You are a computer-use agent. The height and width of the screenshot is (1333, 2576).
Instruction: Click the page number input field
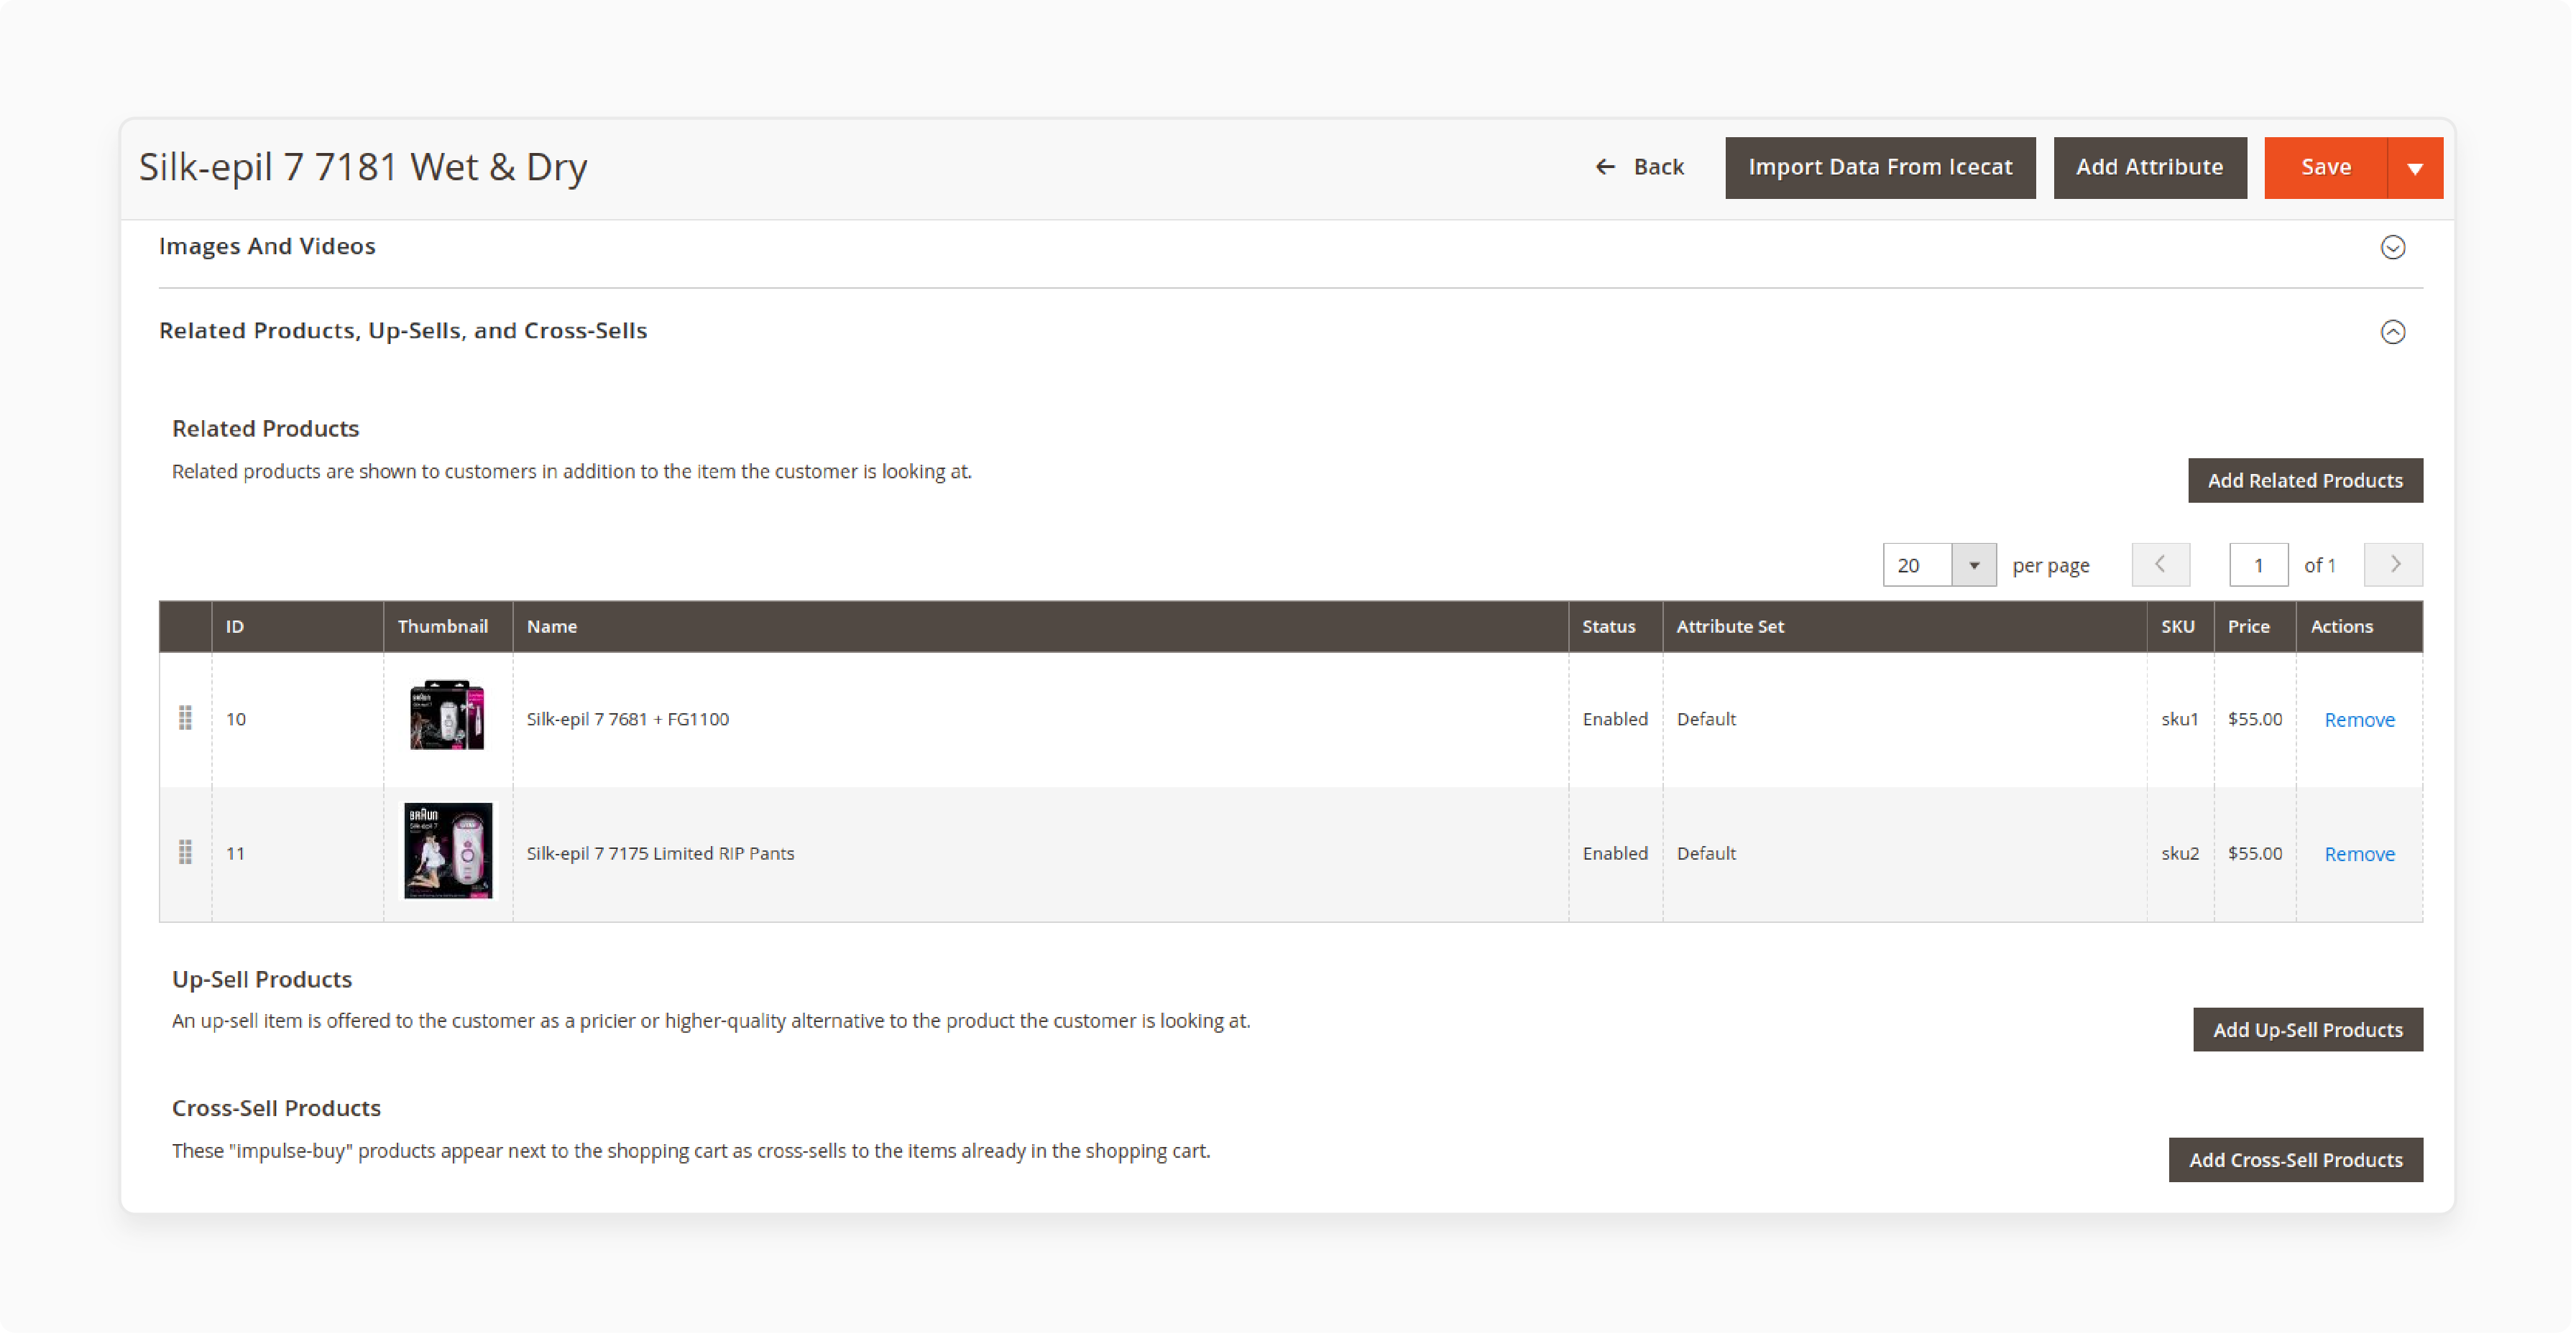click(2258, 565)
